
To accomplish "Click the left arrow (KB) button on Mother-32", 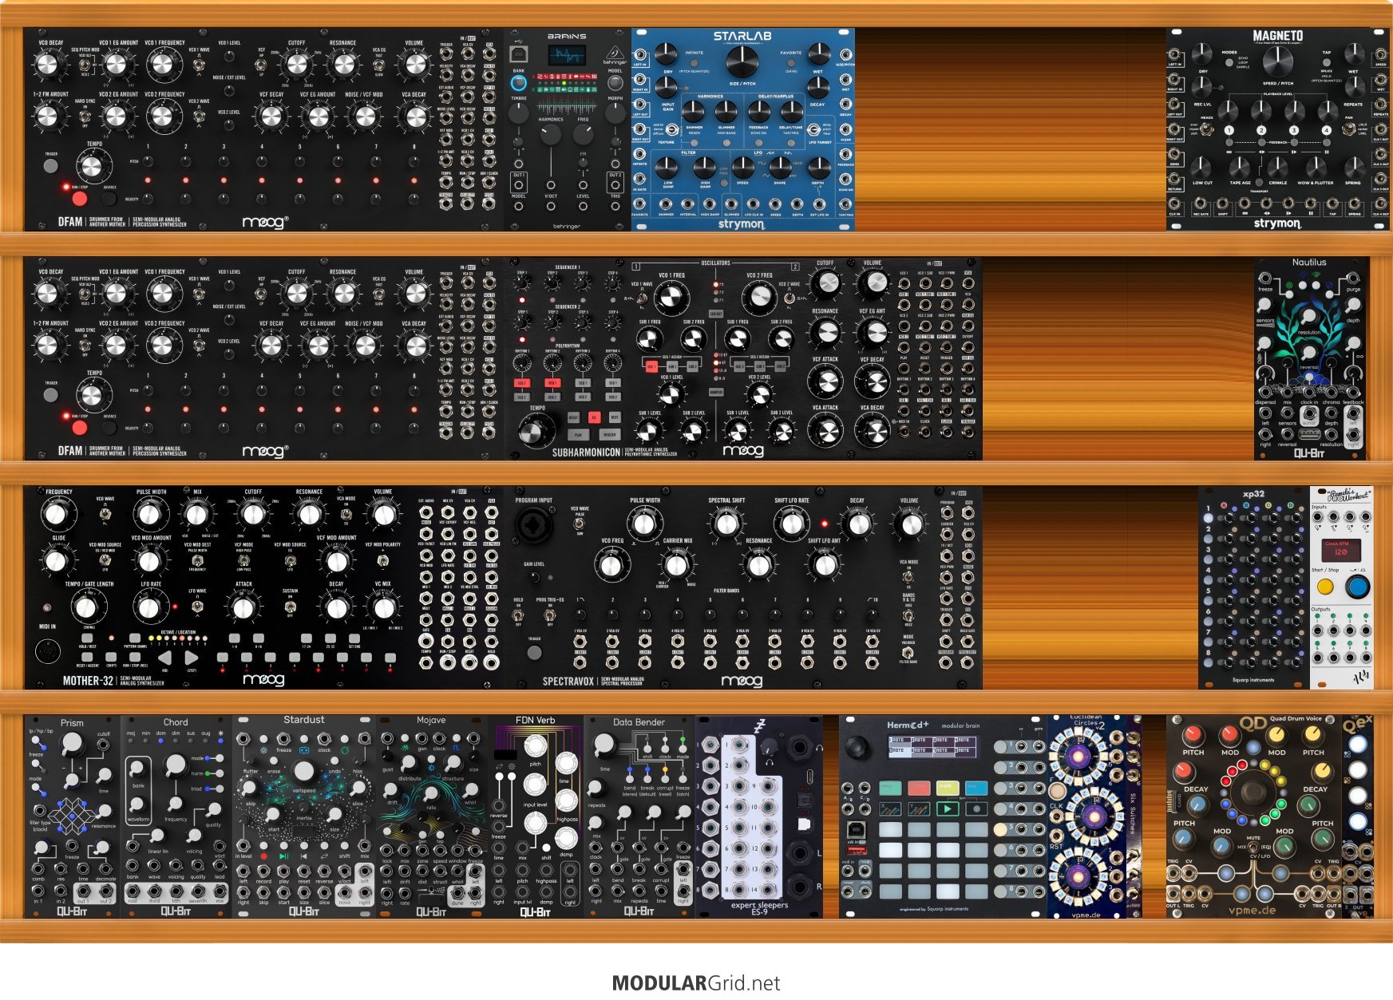I will point(164,658).
